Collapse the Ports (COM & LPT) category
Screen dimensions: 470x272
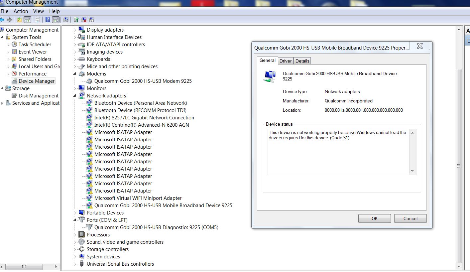coord(75,220)
